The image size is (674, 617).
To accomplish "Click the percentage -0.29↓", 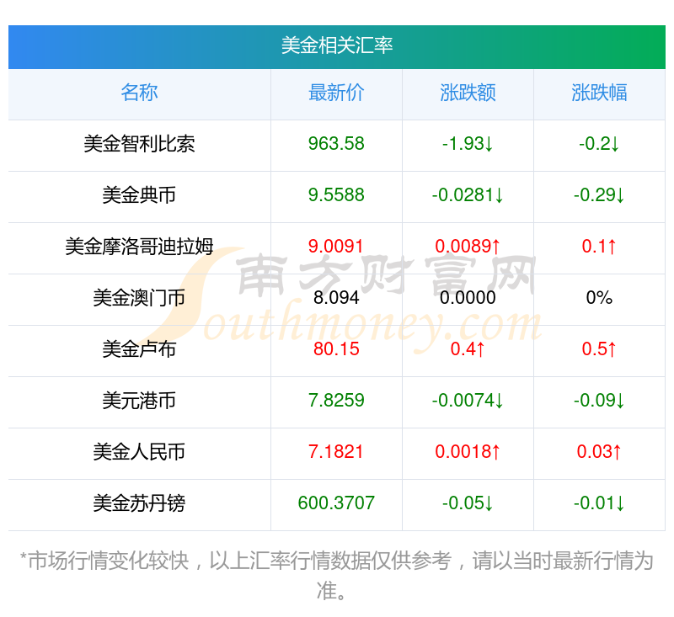I will coord(599,195).
